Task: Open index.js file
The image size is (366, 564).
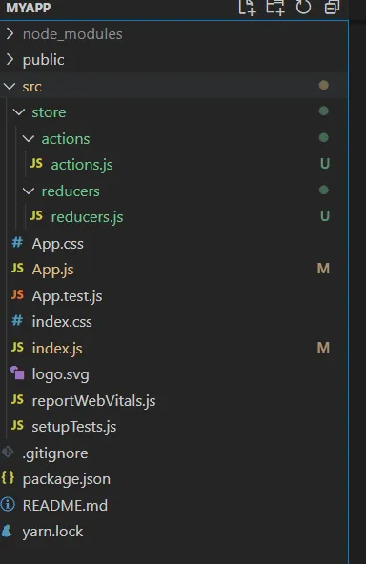Action: pos(57,349)
